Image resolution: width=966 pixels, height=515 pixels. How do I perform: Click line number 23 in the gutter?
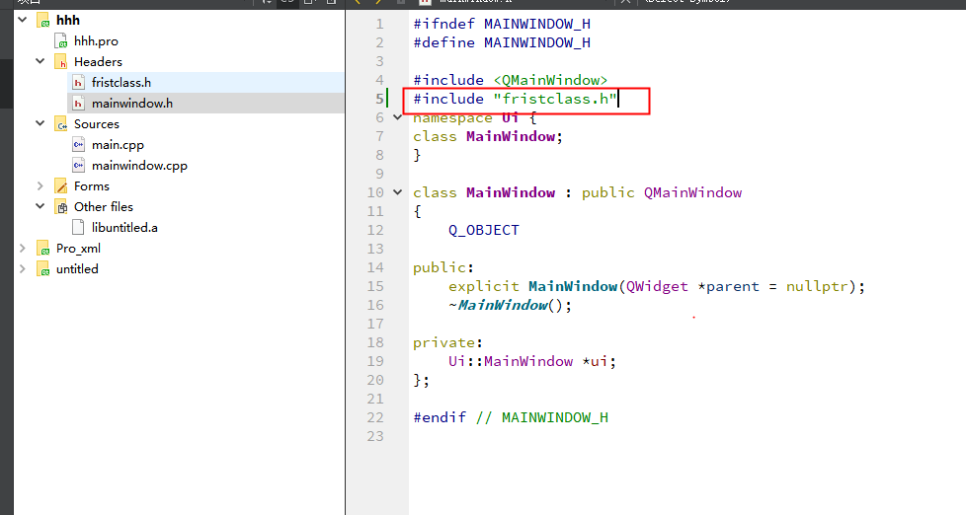(375, 436)
